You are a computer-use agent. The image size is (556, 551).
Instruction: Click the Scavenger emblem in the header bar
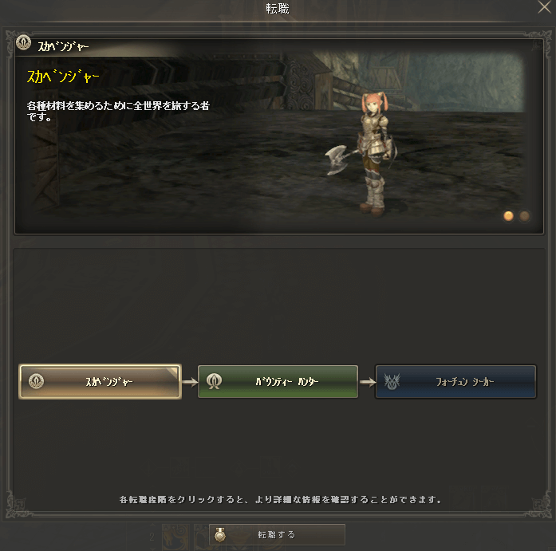[23, 42]
